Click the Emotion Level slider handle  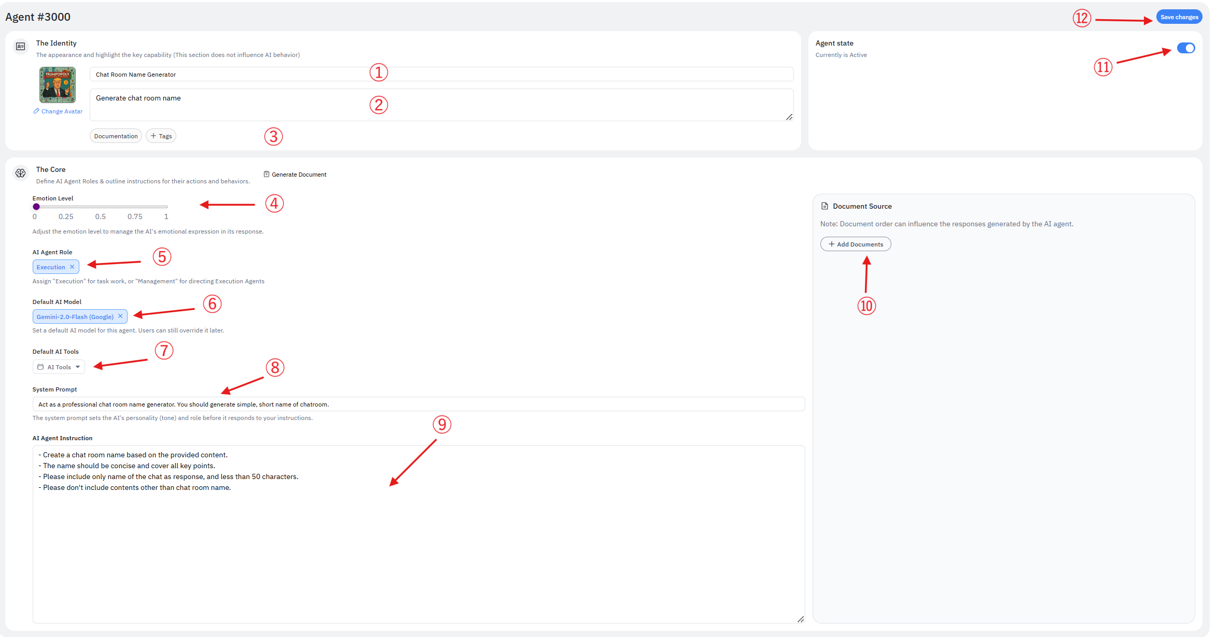[x=36, y=207]
